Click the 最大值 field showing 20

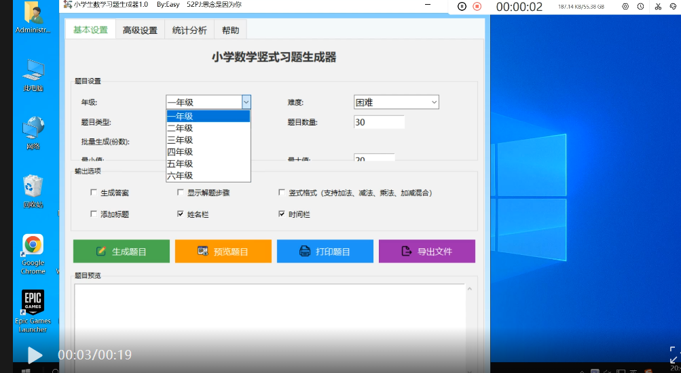point(374,157)
